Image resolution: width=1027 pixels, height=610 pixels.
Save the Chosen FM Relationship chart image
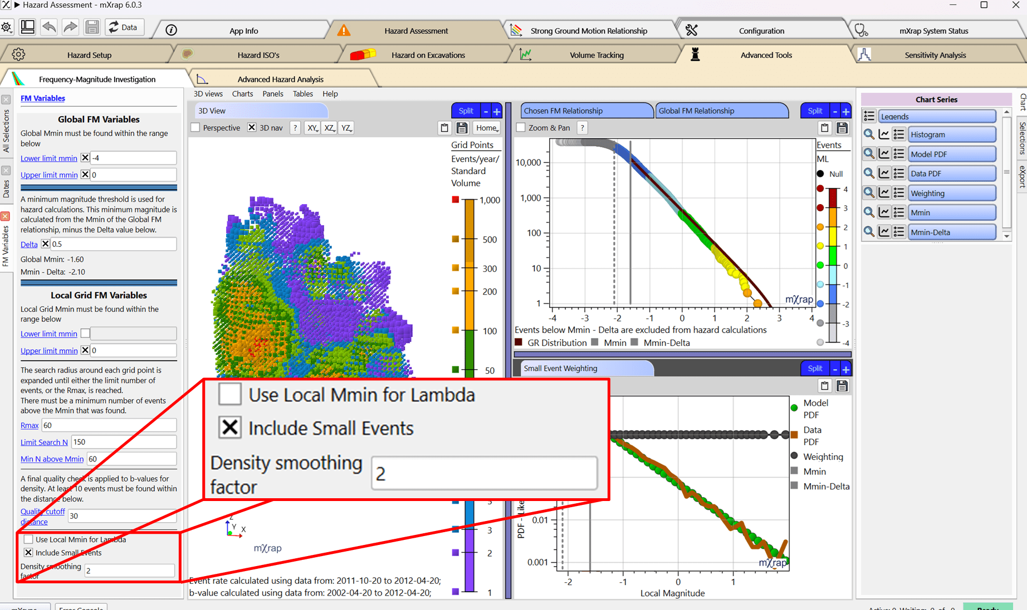[x=842, y=128]
